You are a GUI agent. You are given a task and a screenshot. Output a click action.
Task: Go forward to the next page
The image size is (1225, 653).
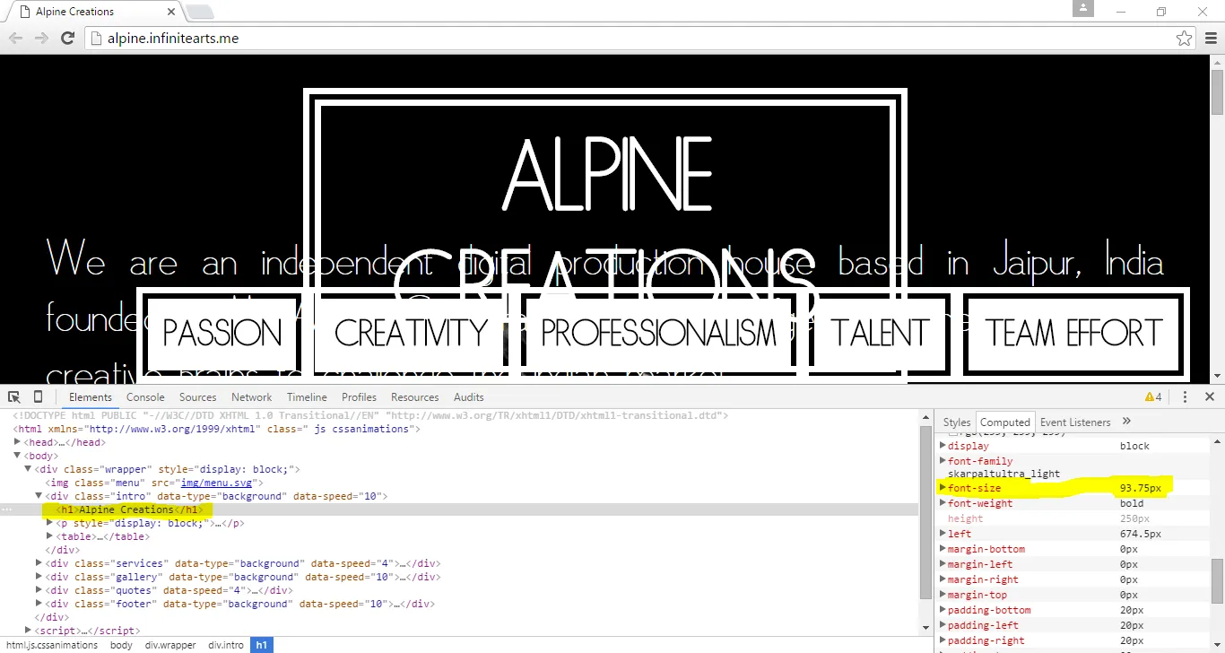pyautogui.click(x=41, y=39)
